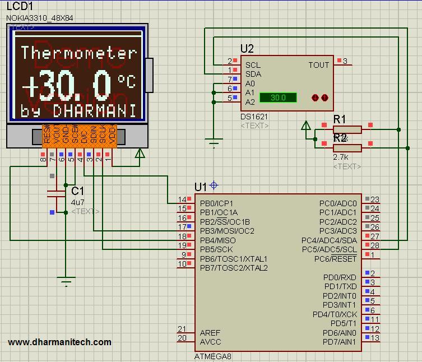Click the power arrow terminal near LCD VDD pin
This screenshot has height=362, width=422.
tap(140, 154)
